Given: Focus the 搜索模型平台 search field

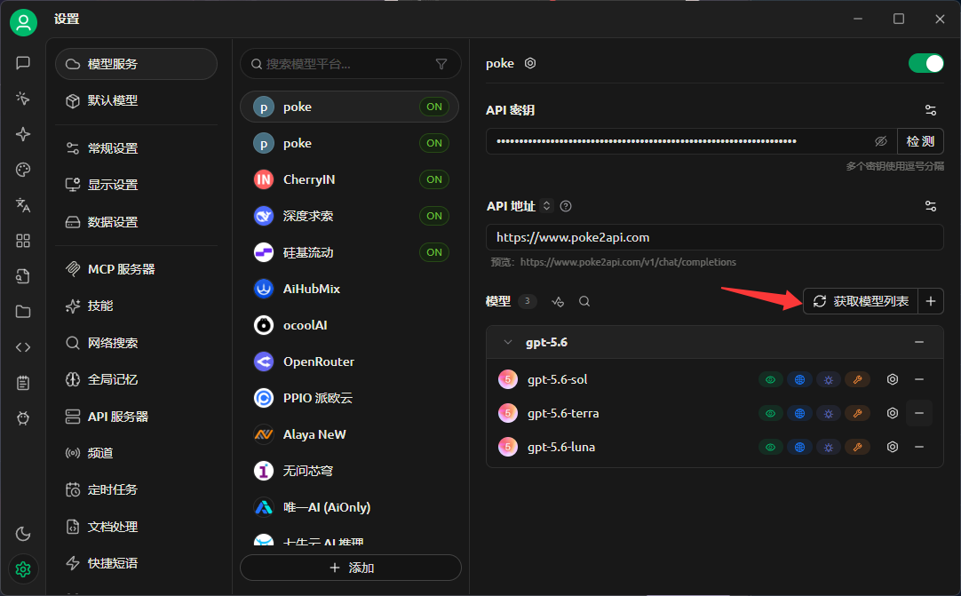Looking at the screenshot, I should point(351,64).
